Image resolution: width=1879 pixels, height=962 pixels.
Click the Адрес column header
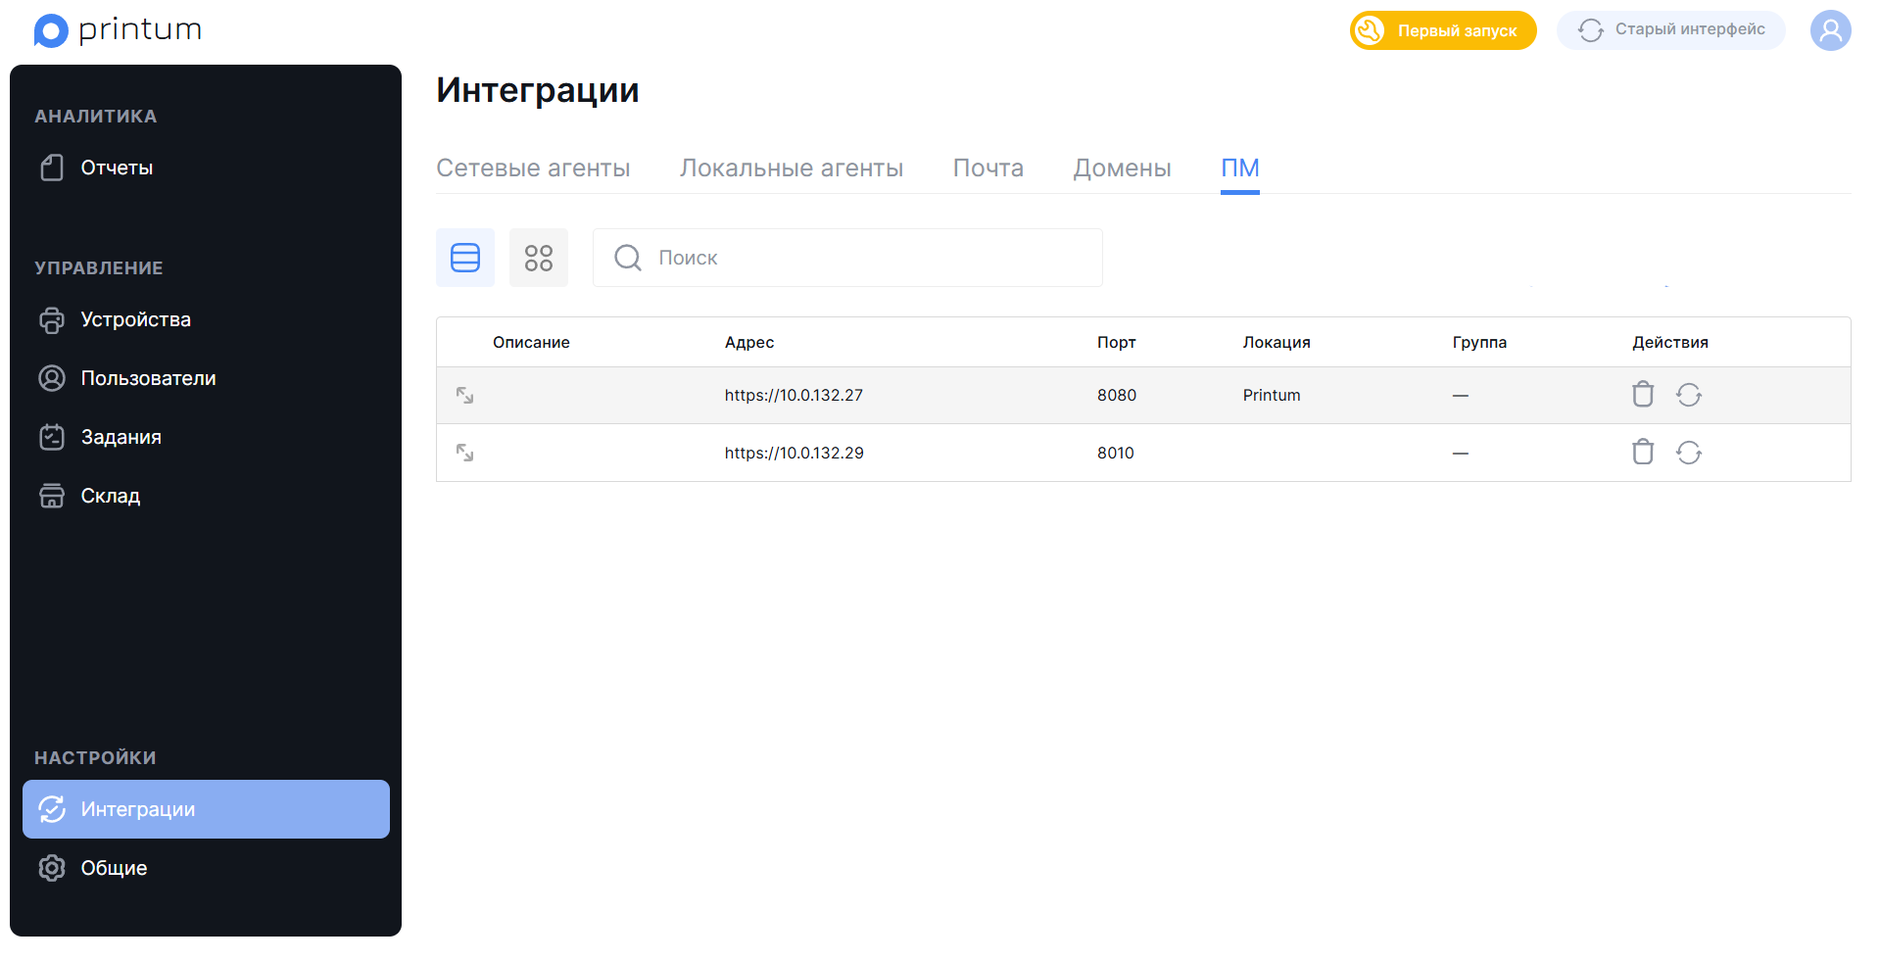[749, 342]
